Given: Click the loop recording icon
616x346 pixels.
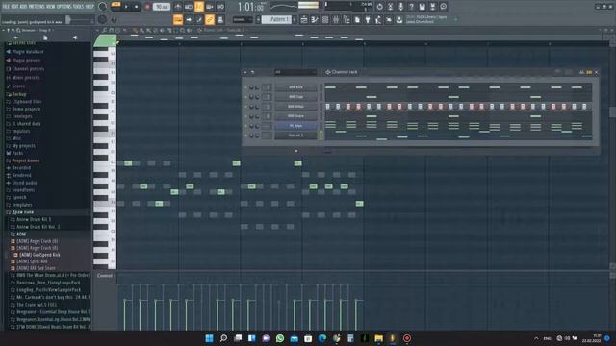Looking at the screenshot, I should [x=220, y=7].
